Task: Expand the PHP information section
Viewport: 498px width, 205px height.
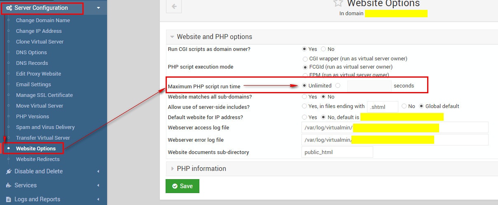Action: tap(172, 168)
